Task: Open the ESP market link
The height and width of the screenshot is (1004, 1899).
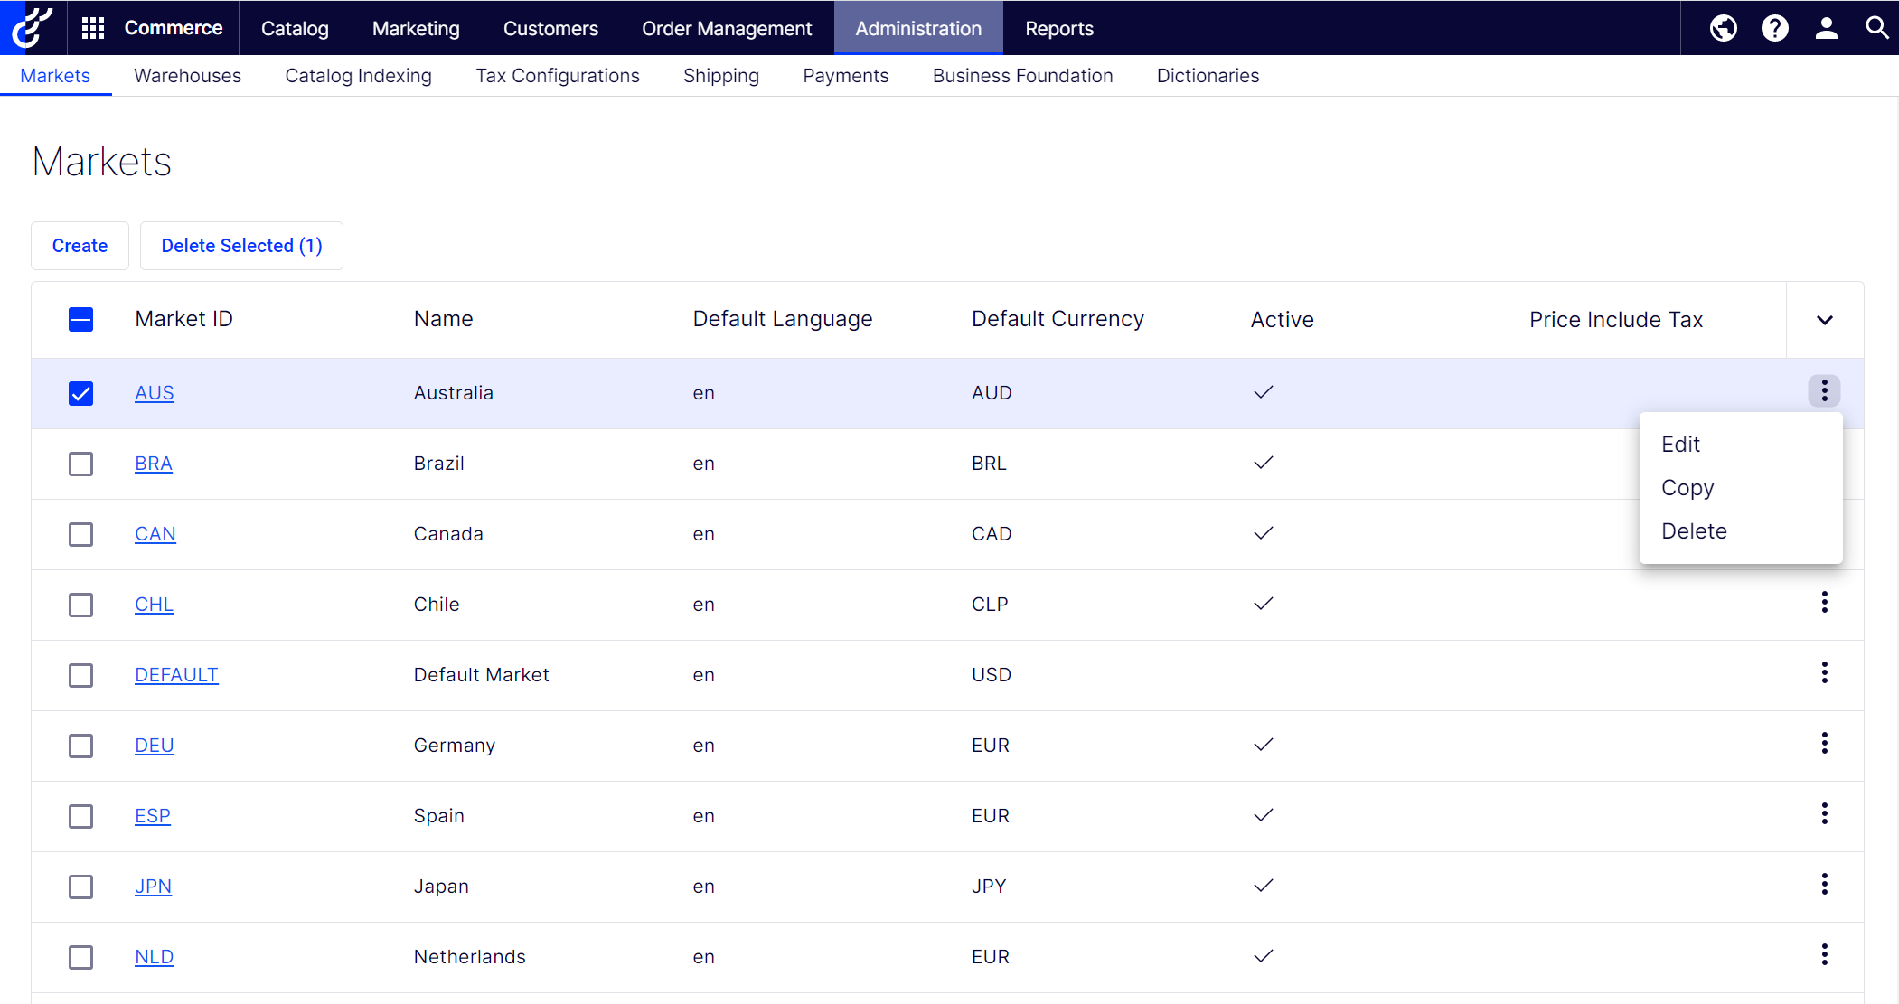Action: point(153,816)
